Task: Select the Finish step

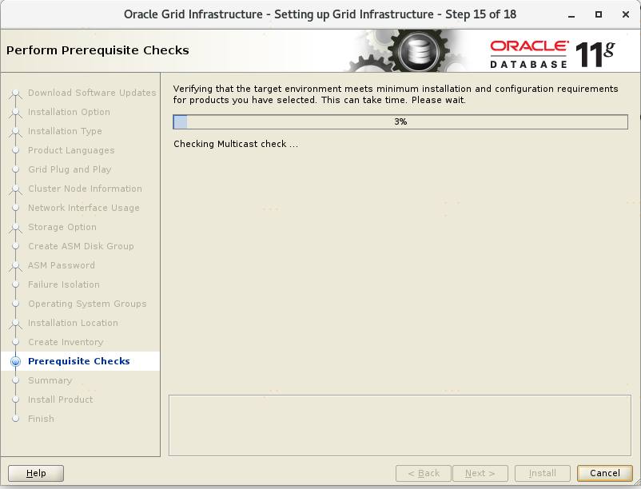Action: (41, 419)
